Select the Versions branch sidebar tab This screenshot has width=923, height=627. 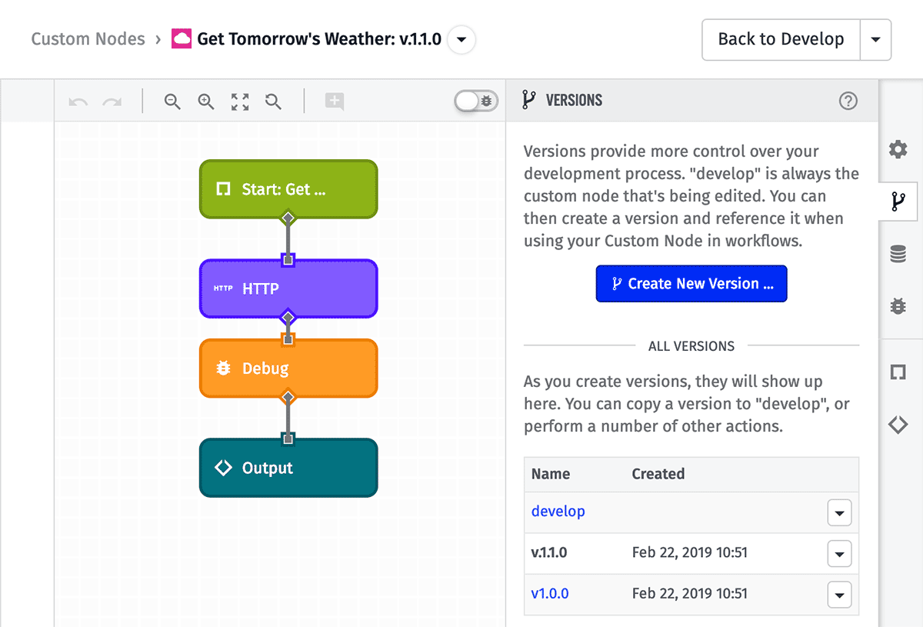click(898, 202)
